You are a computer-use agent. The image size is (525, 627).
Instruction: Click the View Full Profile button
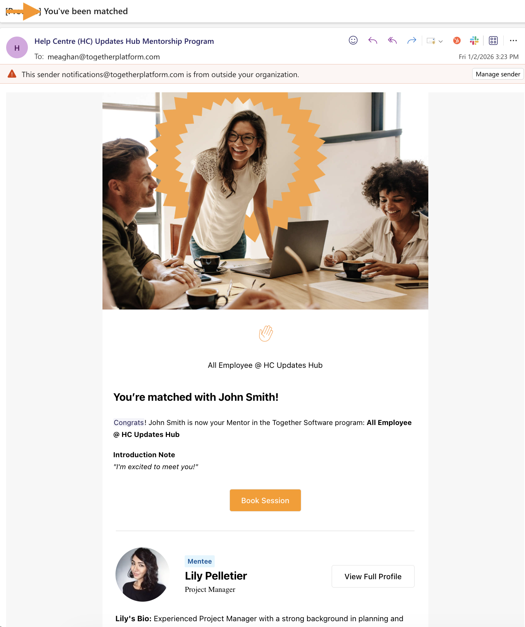pyautogui.click(x=373, y=576)
